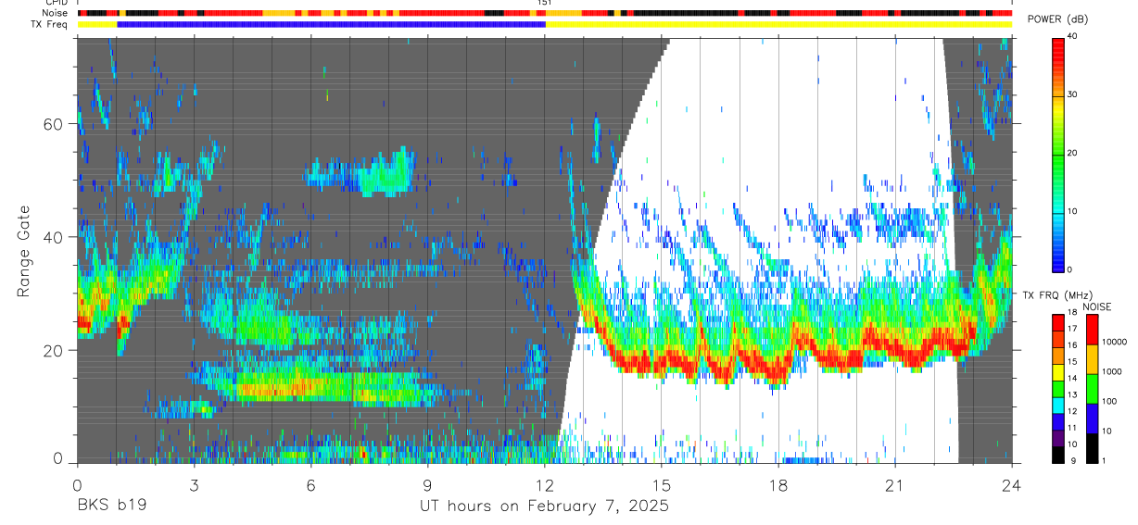This screenshot has width=1138, height=525.
Task: Click the 'TX Freq' row label at top
Action: click(x=50, y=25)
